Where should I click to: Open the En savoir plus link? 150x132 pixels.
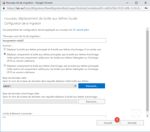pos(81,30)
